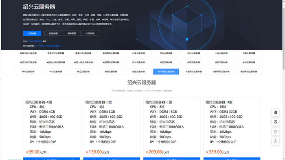Switch to the 十堰高防云服务器 tab
285x160 pixels.
point(193,71)
